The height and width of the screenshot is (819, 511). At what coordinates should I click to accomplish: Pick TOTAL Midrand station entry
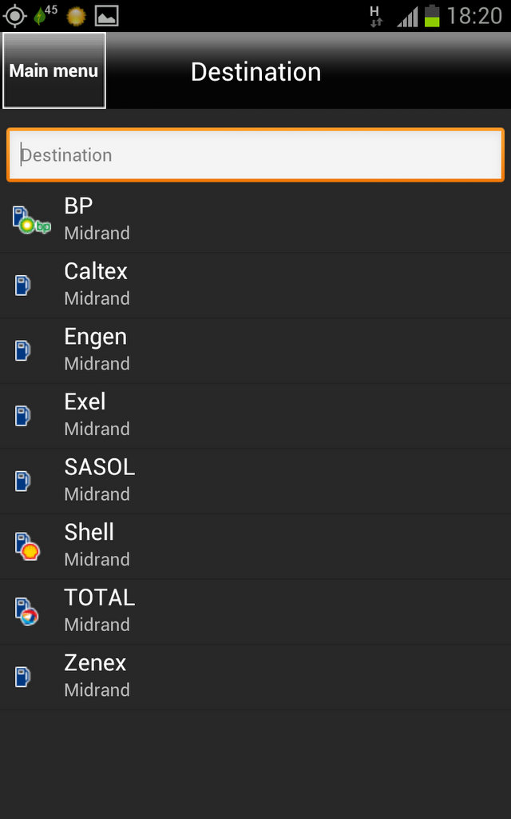point(255,612)
